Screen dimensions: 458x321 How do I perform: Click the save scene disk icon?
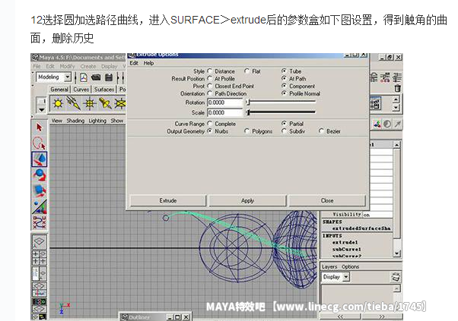click(x=109, y=77)
